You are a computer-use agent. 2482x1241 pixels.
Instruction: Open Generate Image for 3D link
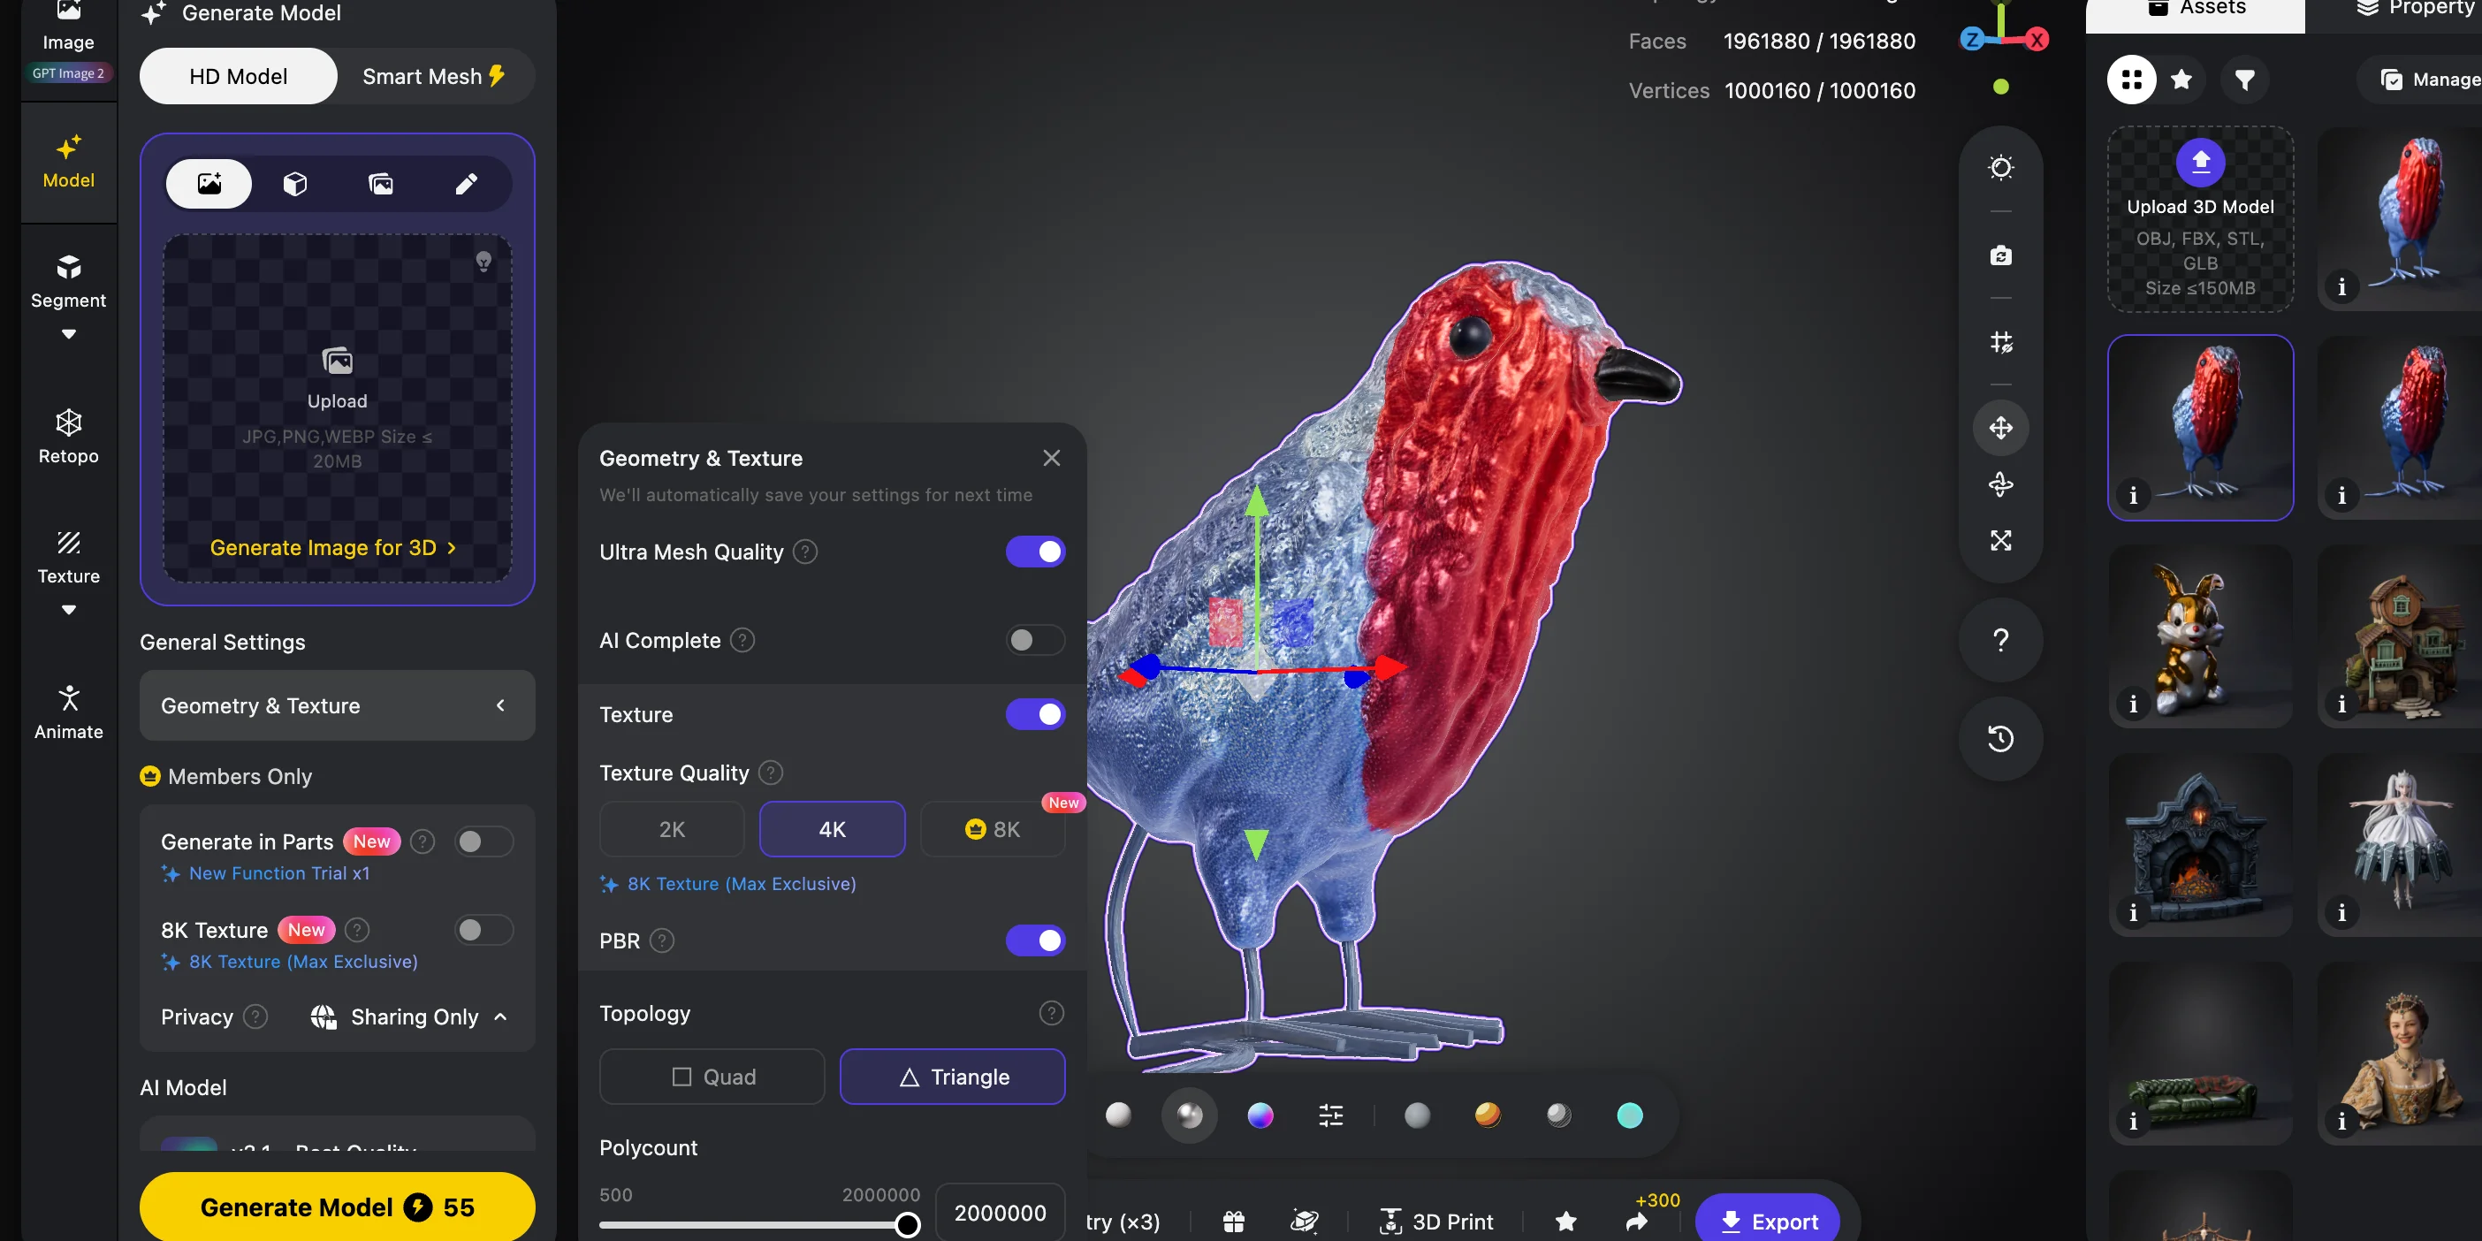pos(333,547)
